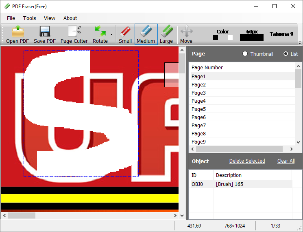Select Page6 in the page list
Viewport: 303px width, 232px height.
pos(243,117)
